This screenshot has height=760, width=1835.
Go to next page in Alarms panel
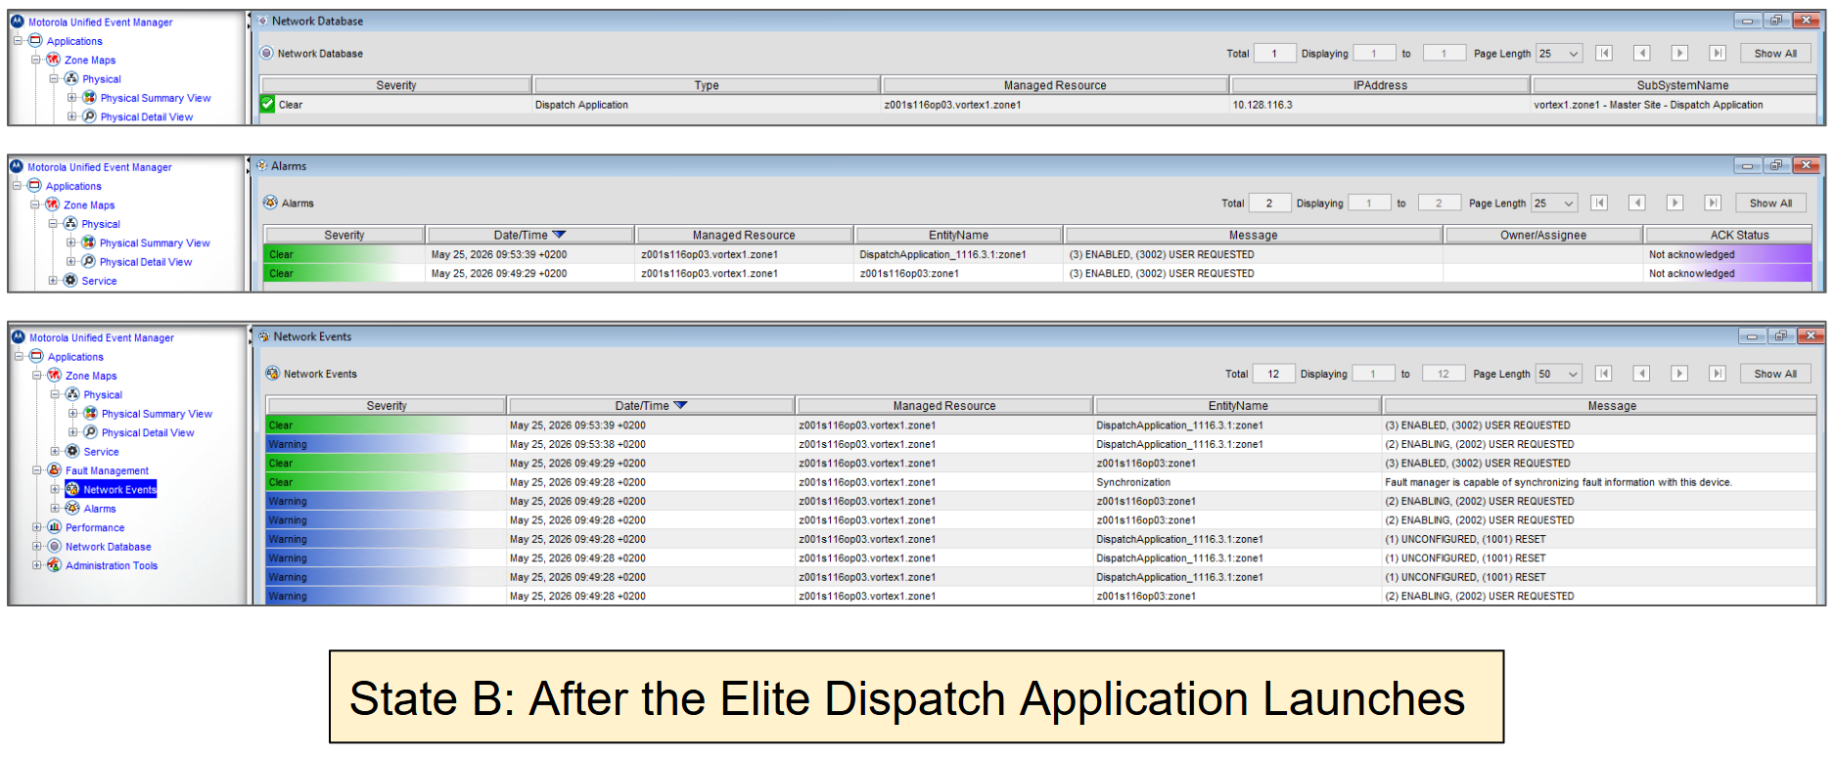pos(1674,203)
